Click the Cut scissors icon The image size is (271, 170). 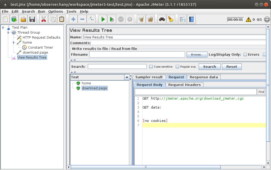(x=44, y=19)
